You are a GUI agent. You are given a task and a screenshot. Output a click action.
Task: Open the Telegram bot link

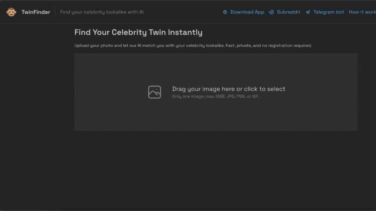[328, 12]
